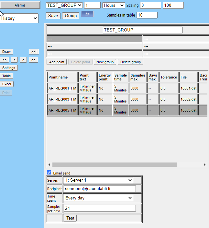This screenshot has width=209, height=228.
Task: Go to latest data with >>| button
Action: (x=34, y=52)
